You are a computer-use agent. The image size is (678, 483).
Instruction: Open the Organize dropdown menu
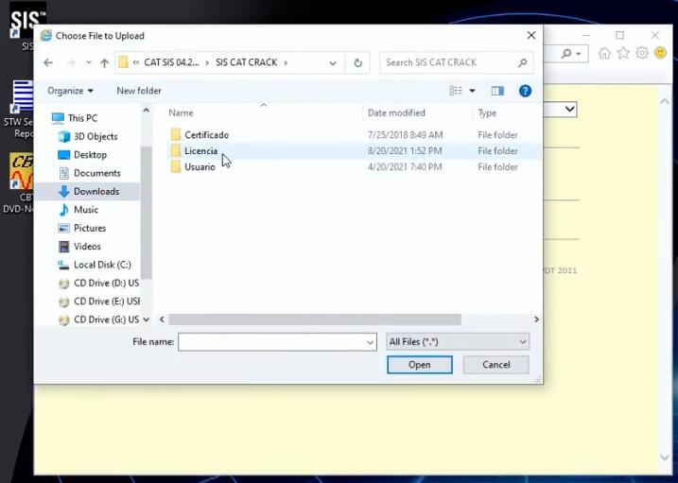pos(70,91)
